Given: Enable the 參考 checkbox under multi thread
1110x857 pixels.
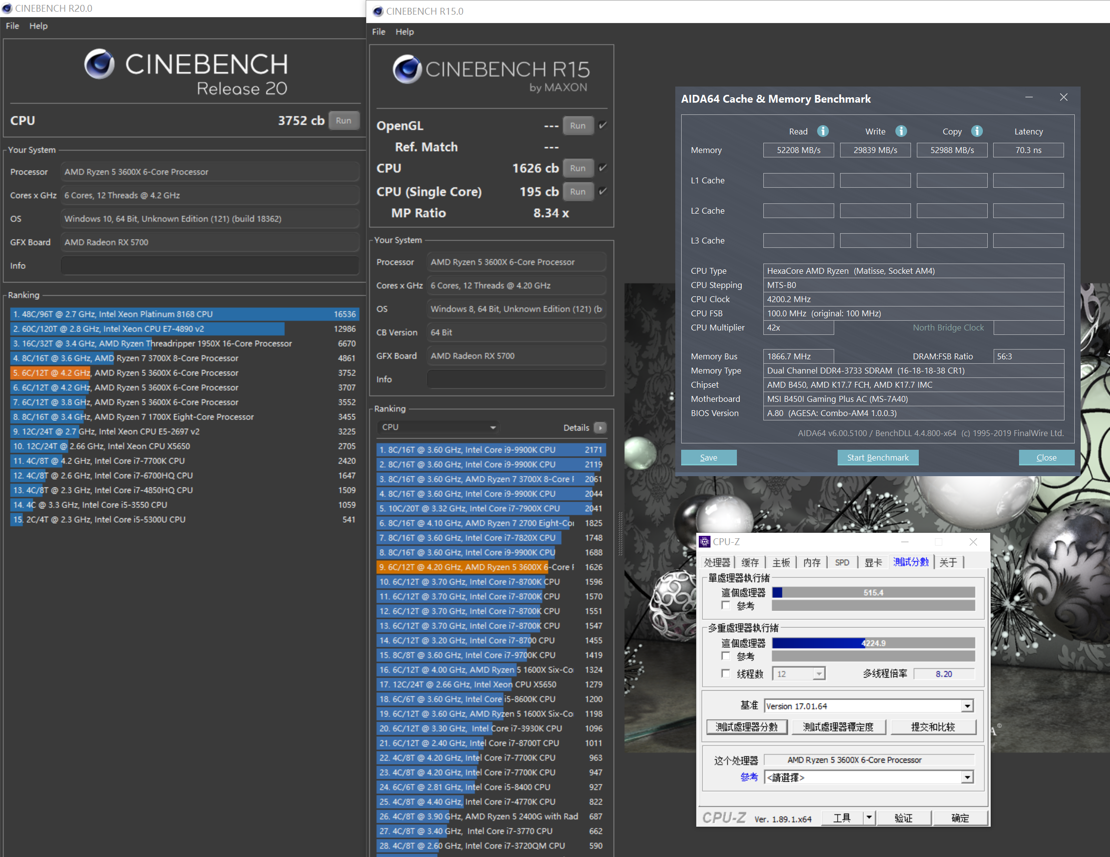Looking at the screenshot, I should 726,656.
